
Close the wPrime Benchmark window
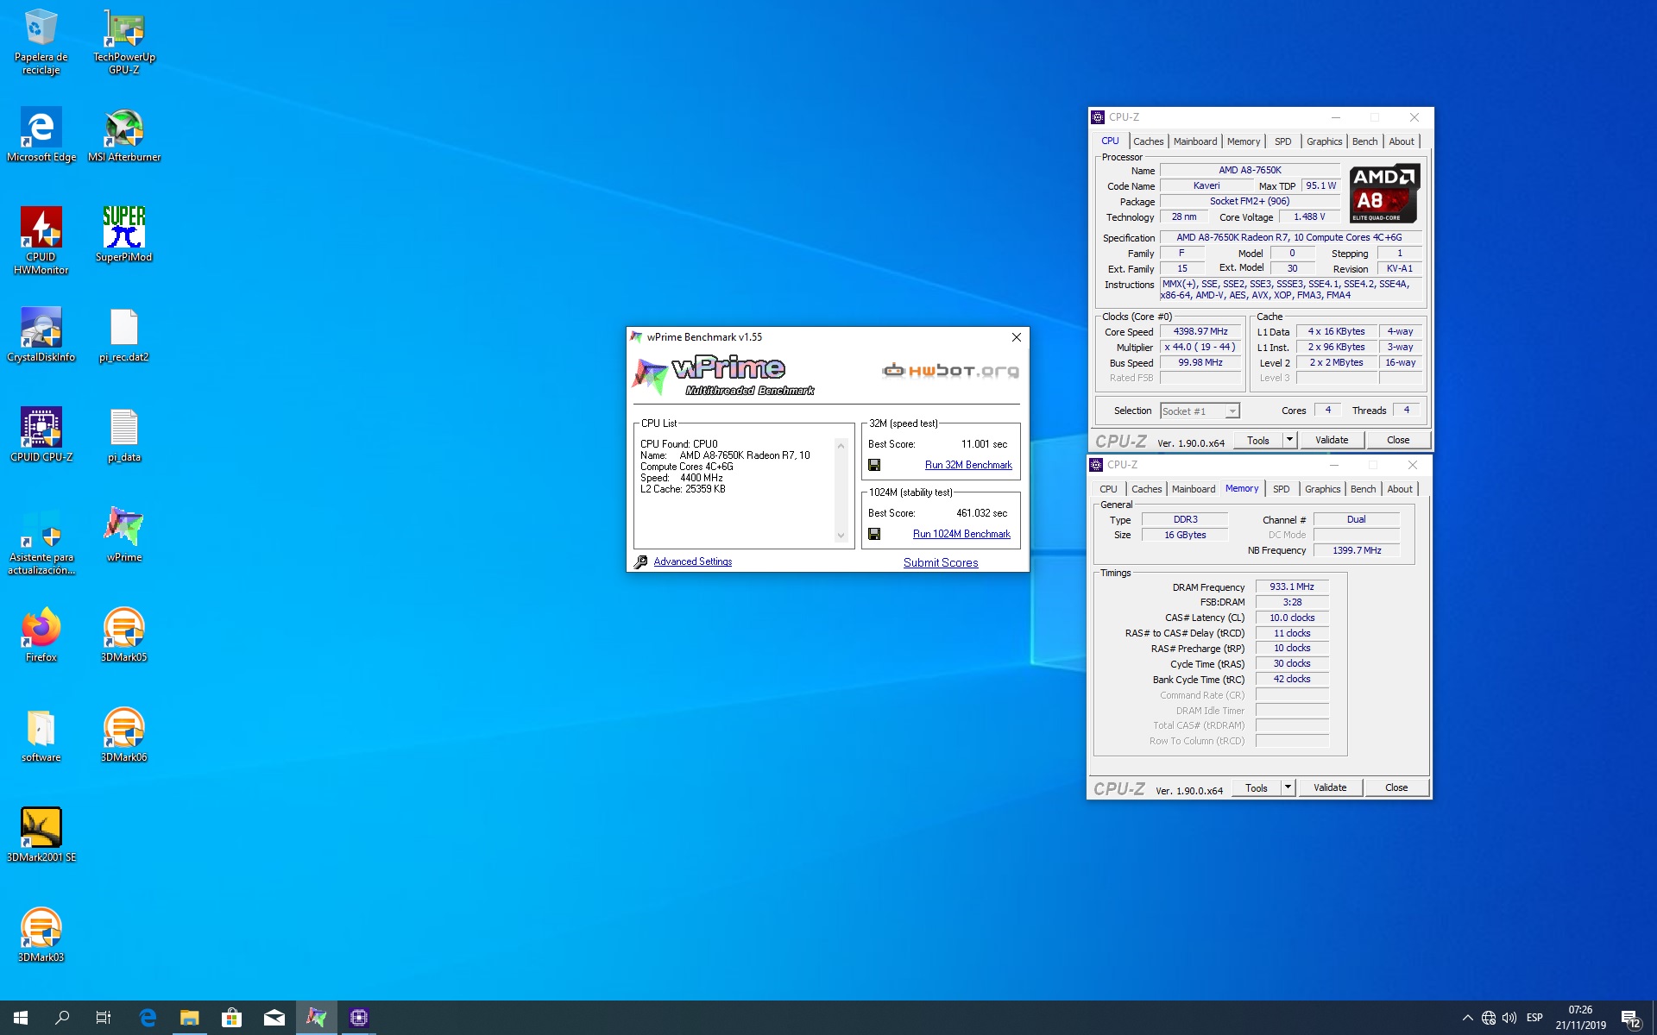[1017, 337]
